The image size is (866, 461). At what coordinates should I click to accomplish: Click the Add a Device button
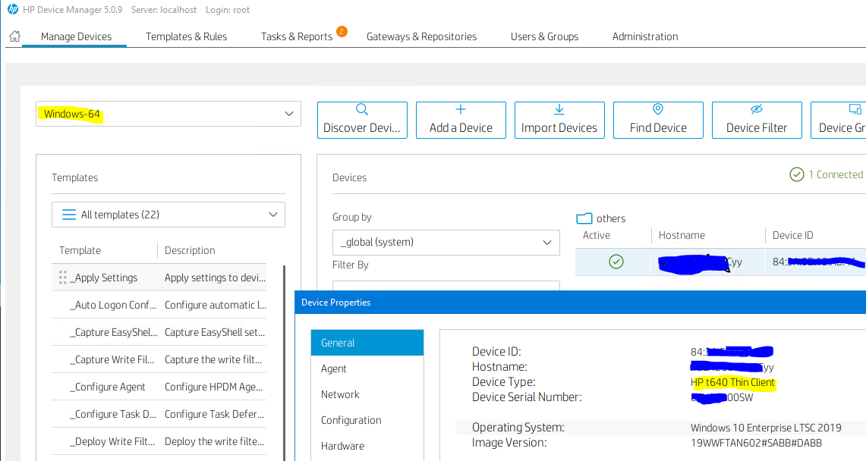(461, 120)
